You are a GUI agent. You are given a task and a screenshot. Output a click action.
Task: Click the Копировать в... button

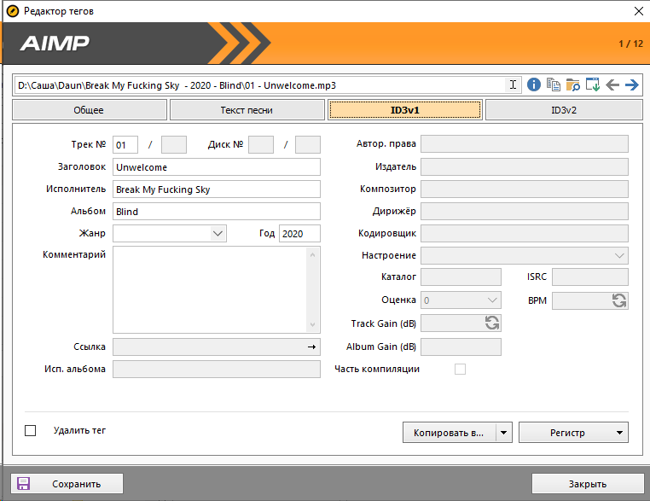point(450,433)
